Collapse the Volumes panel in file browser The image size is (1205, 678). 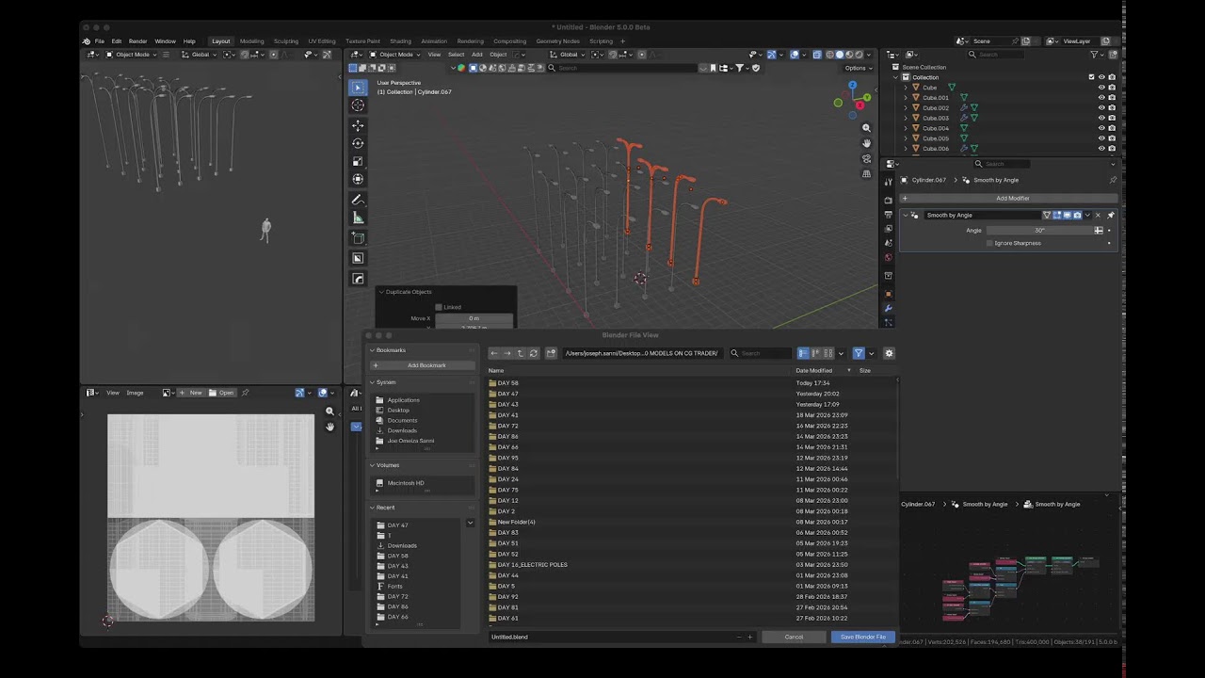tap(372, 465)
